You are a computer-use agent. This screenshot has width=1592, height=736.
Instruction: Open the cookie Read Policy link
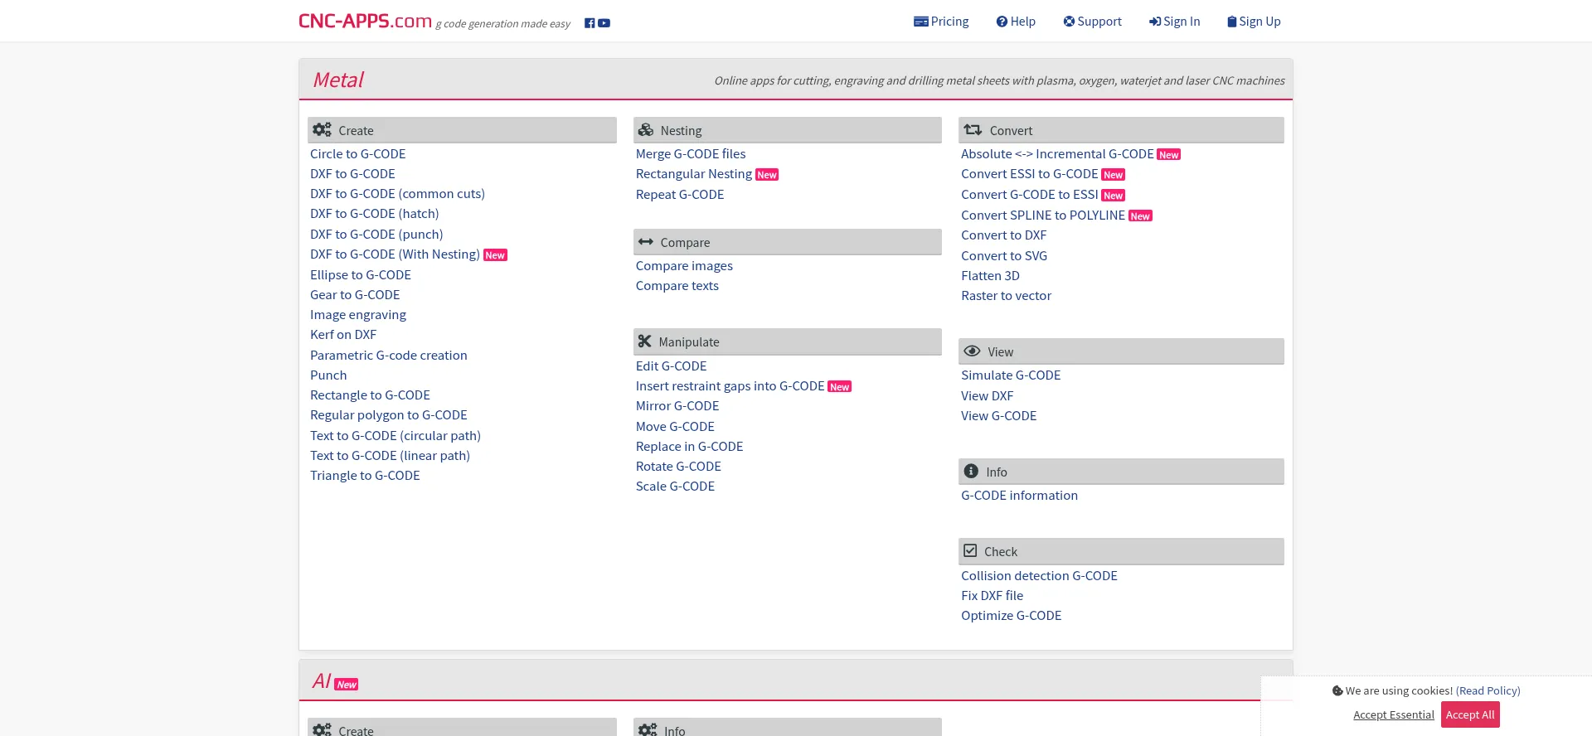(1488, 690)
